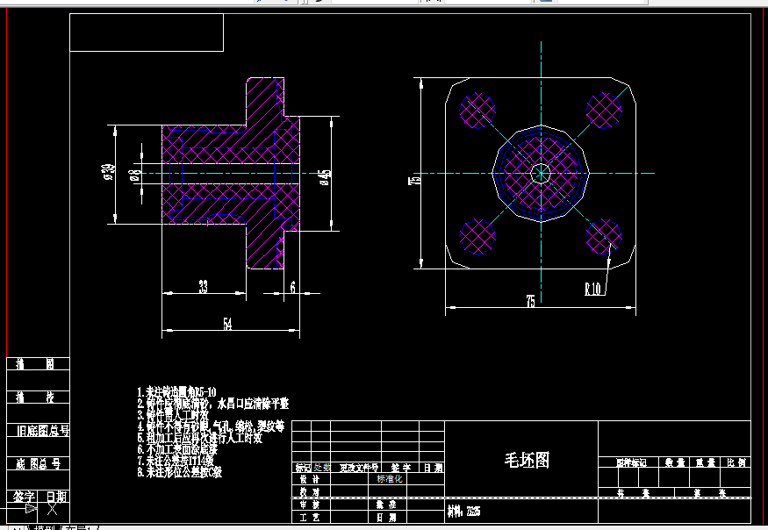Select note 6 不加工表面涂底漆

coord(177,449)
